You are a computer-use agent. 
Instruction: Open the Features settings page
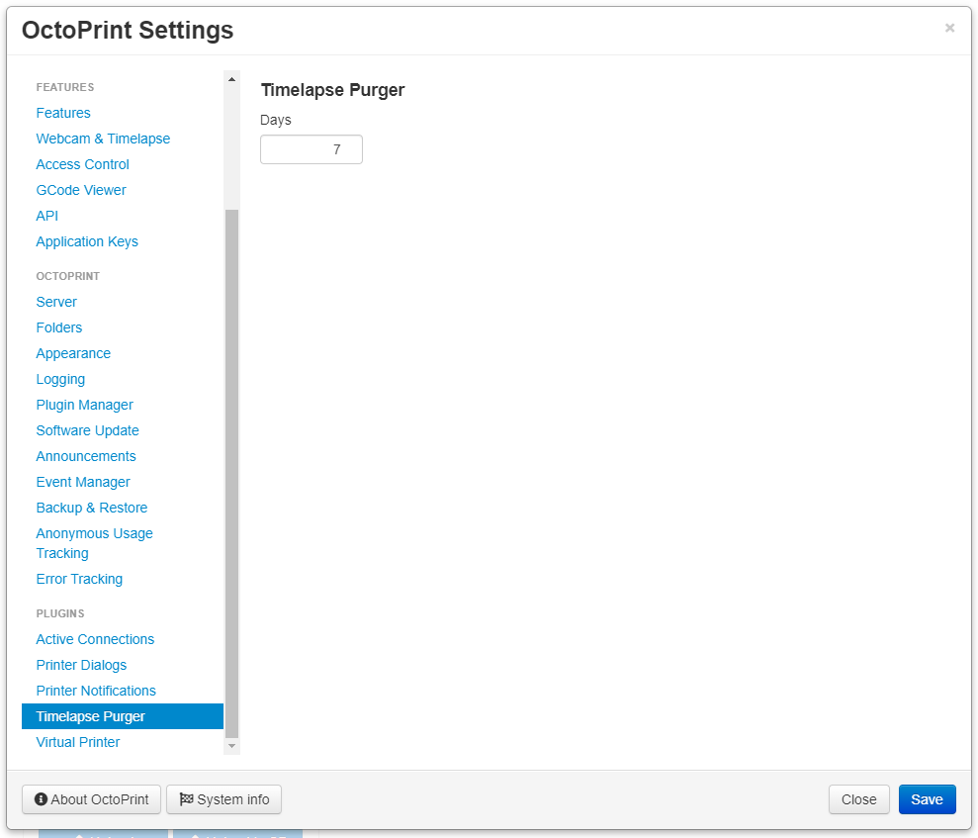pyautogui.click(x=63, y=113)
